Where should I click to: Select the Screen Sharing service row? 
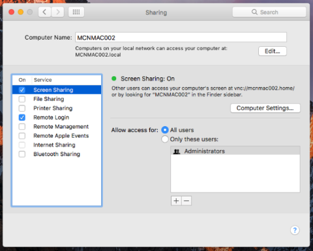[x=57, y=90]
